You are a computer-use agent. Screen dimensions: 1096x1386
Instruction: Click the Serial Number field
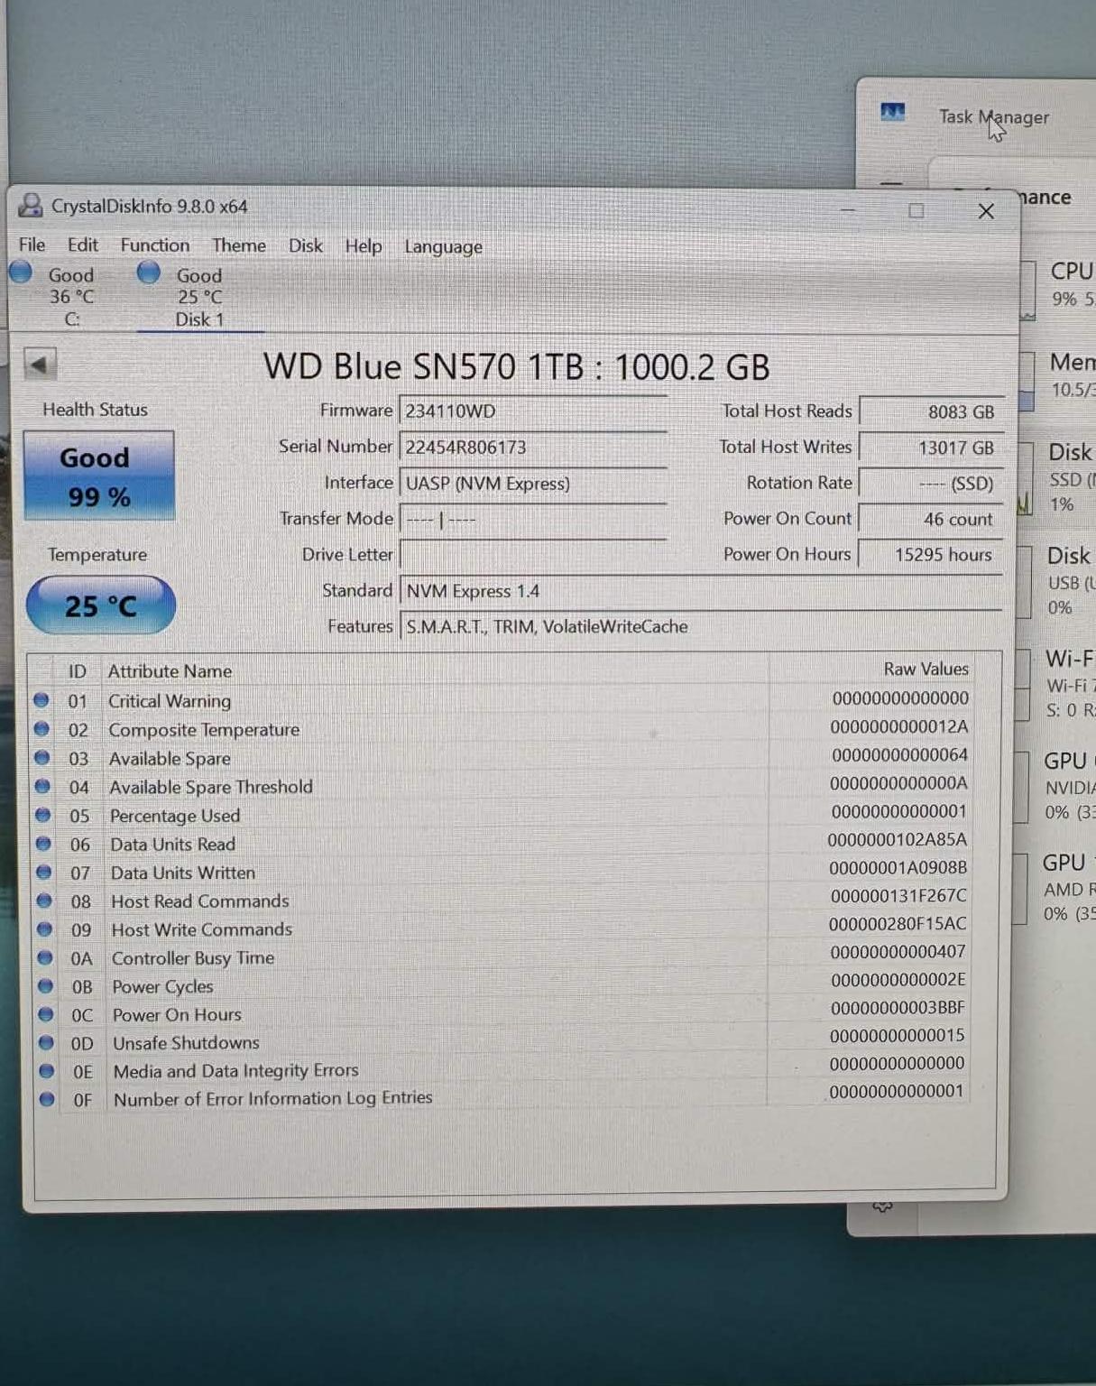point(533,447)
